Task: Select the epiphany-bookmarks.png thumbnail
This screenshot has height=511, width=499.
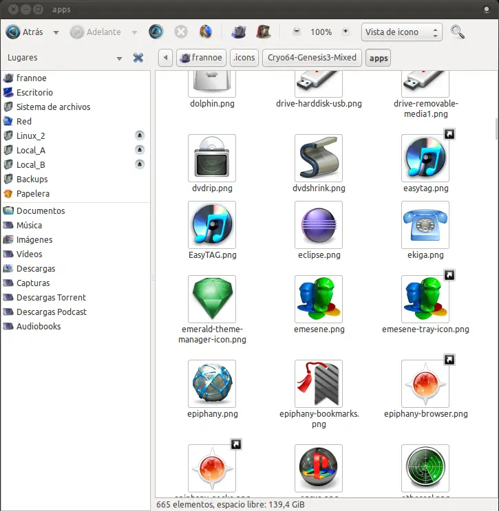Action: pos(319,384)
